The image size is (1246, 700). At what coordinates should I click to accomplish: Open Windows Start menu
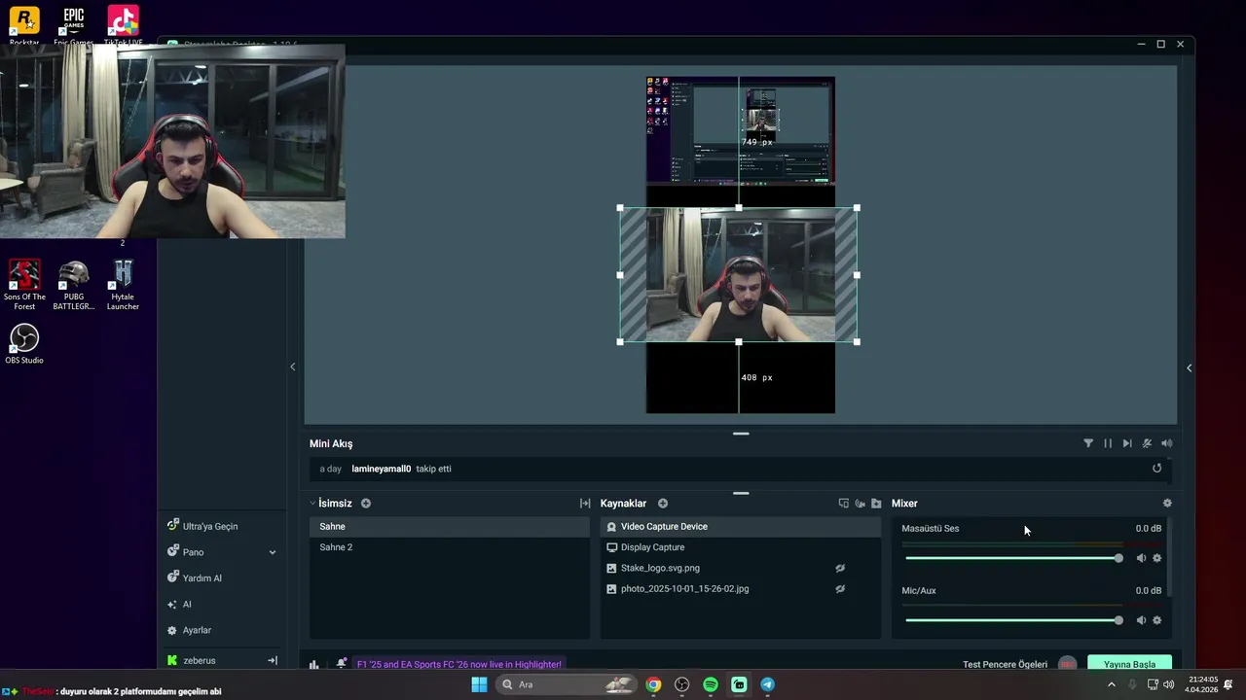479,684
